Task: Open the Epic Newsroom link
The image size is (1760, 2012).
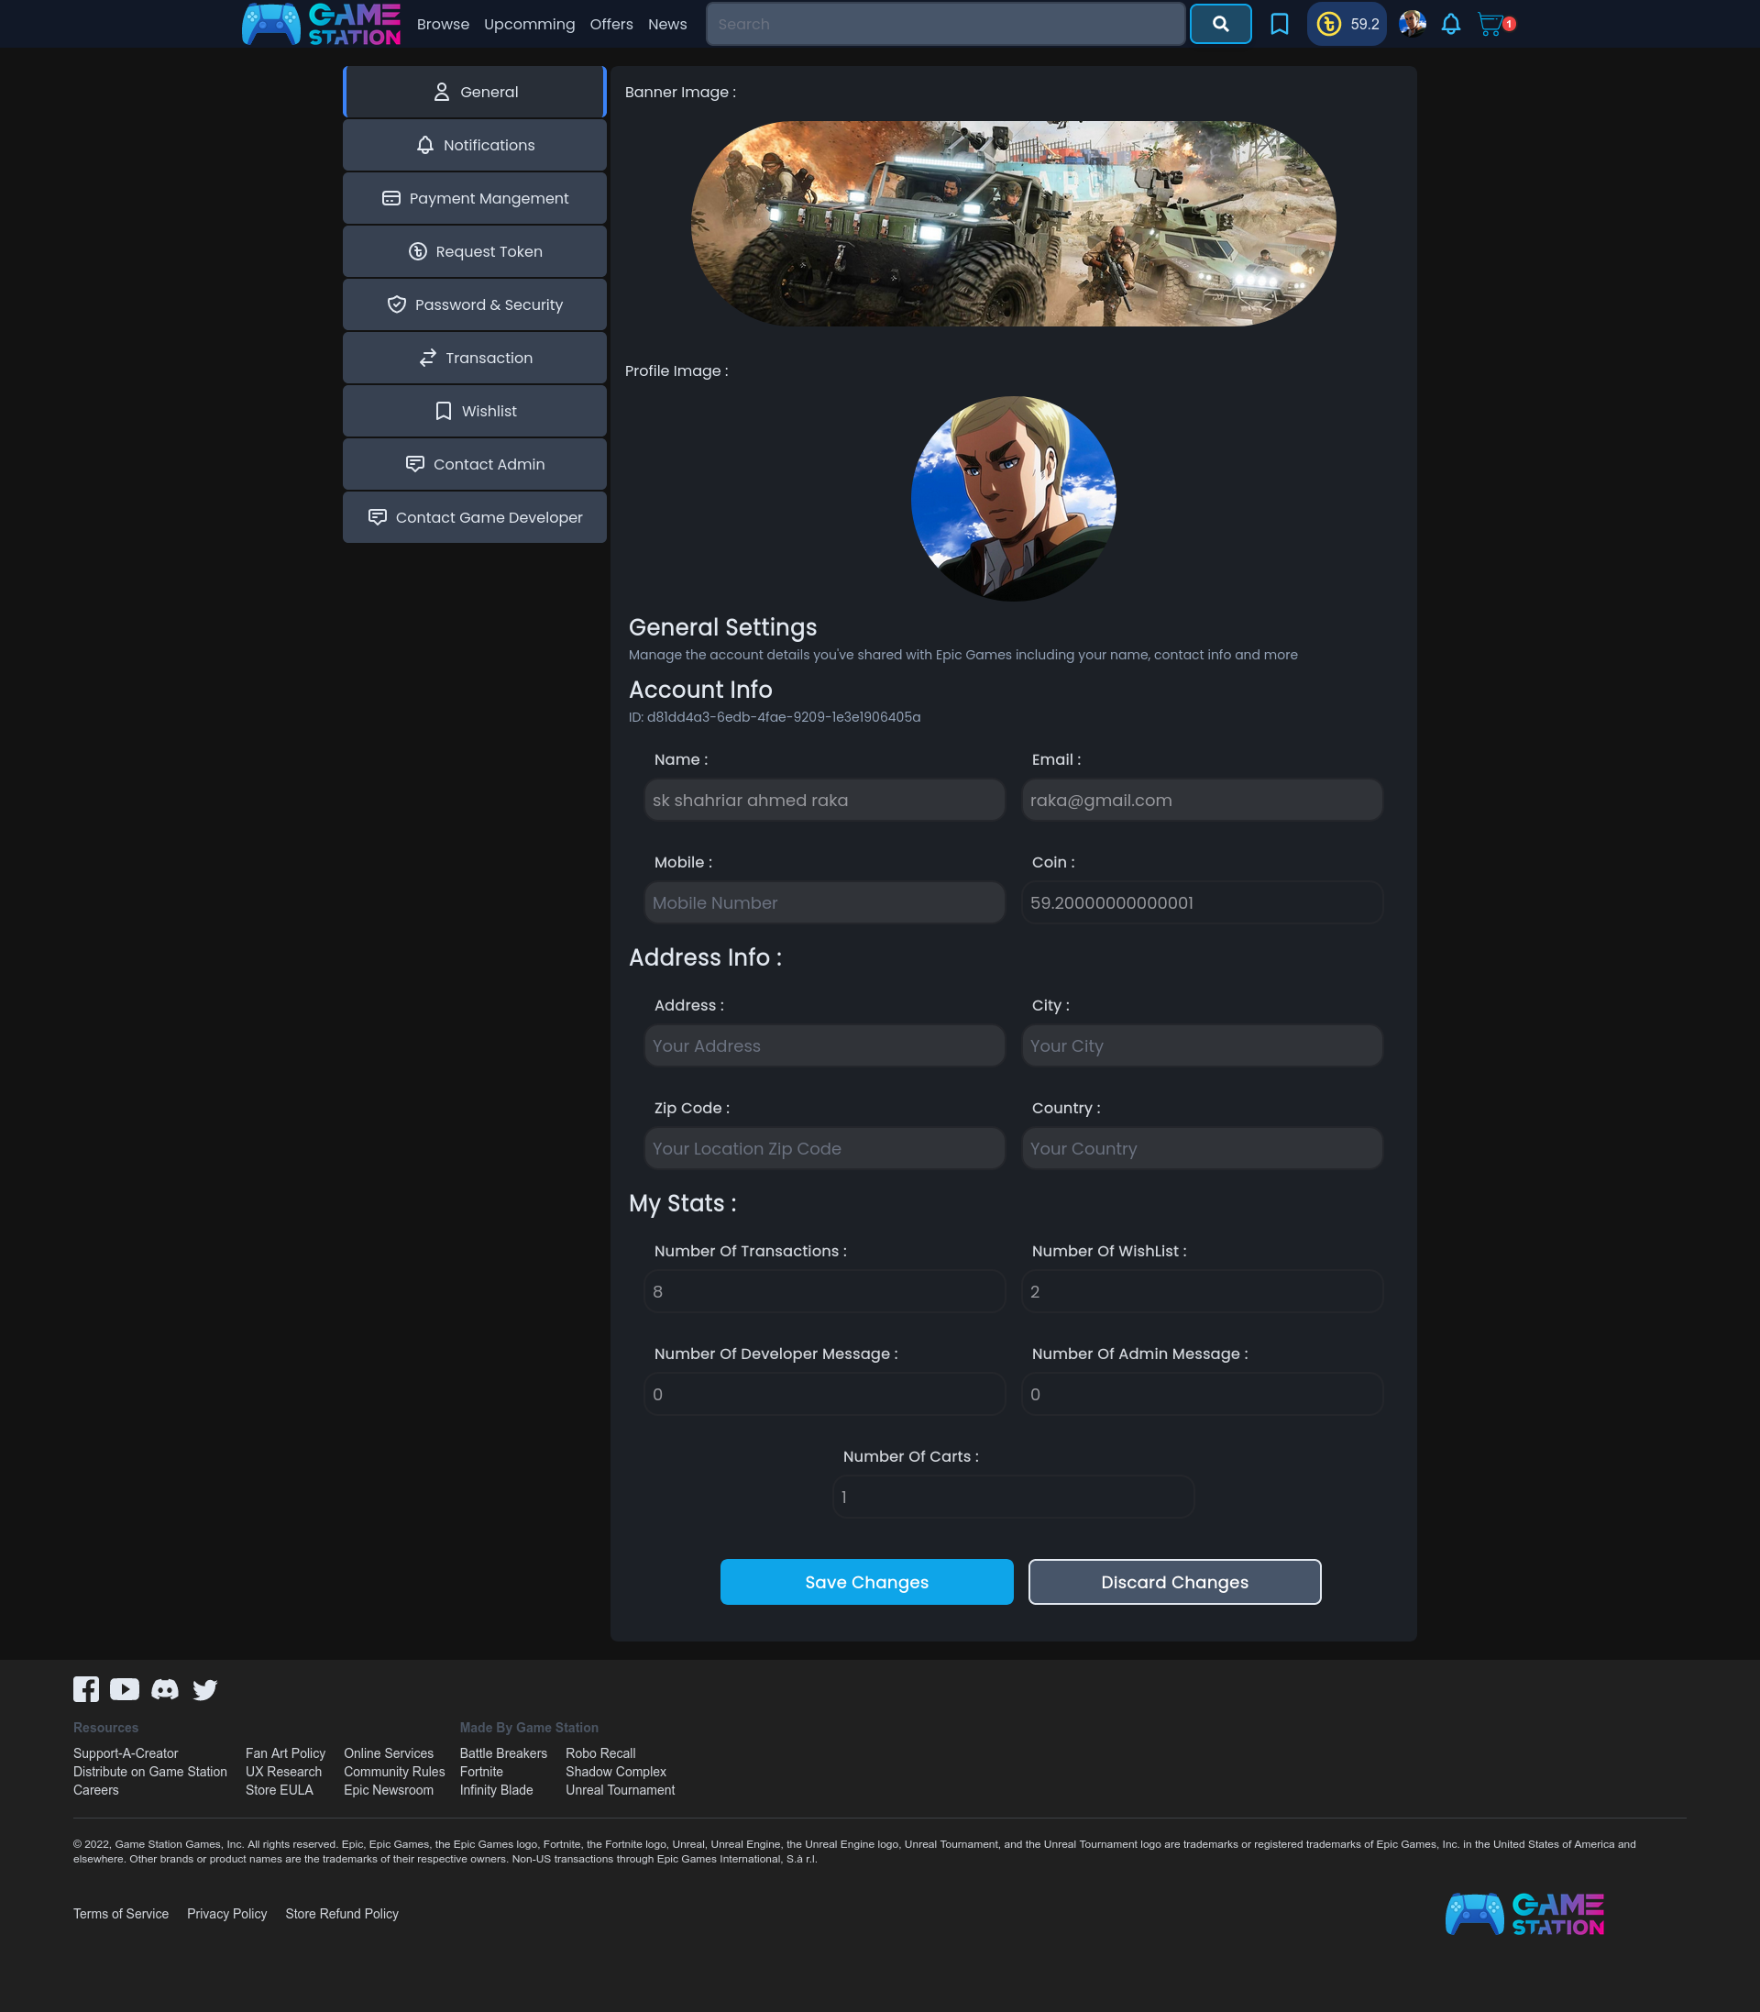Action: (x=389, y=1790)
